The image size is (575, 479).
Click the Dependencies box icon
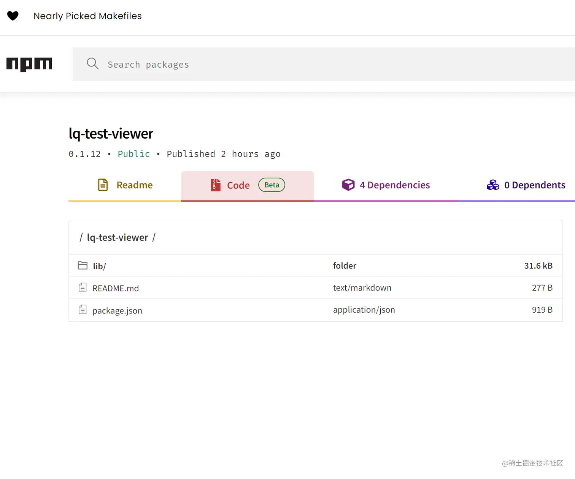[348, 185]
